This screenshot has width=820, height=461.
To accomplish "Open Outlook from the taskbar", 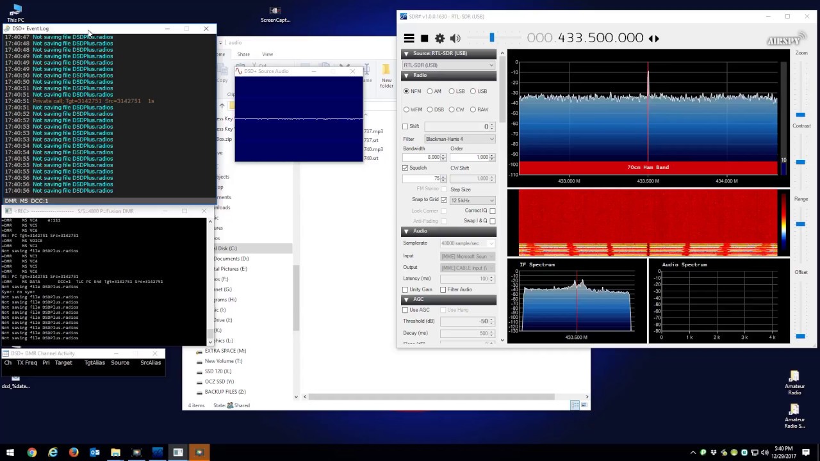I will point(95,452).
